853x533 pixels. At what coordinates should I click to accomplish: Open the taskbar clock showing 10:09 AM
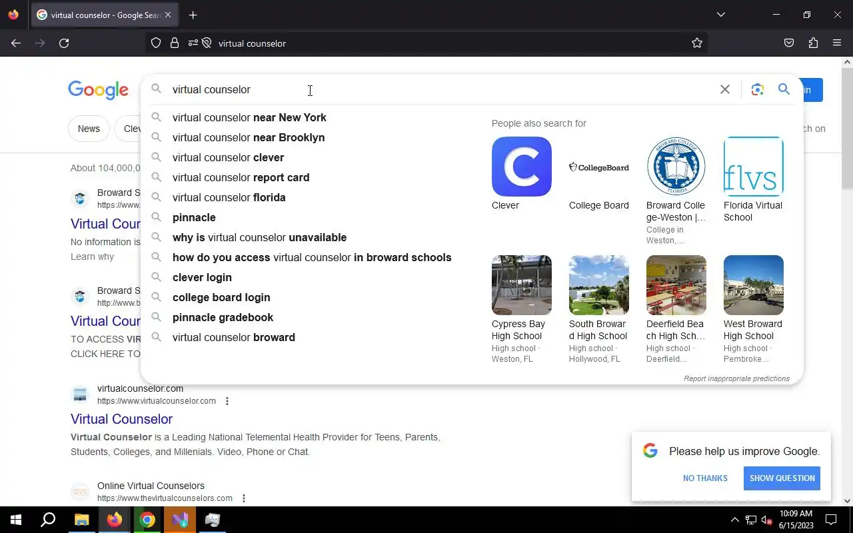(796, 520)
